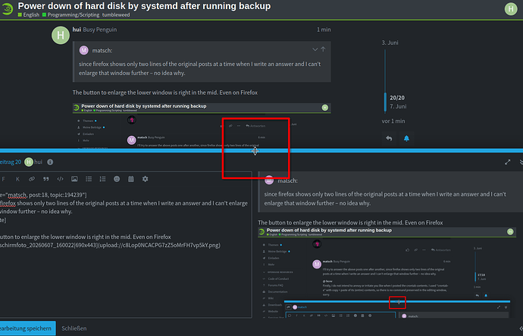
Task: Open matsch avatar in post quote
Action: [x=83, y=50]
